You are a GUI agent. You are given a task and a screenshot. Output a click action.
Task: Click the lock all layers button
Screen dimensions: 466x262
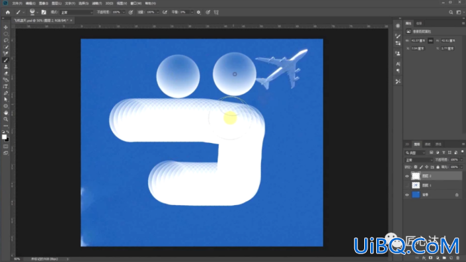coord(438,167)
